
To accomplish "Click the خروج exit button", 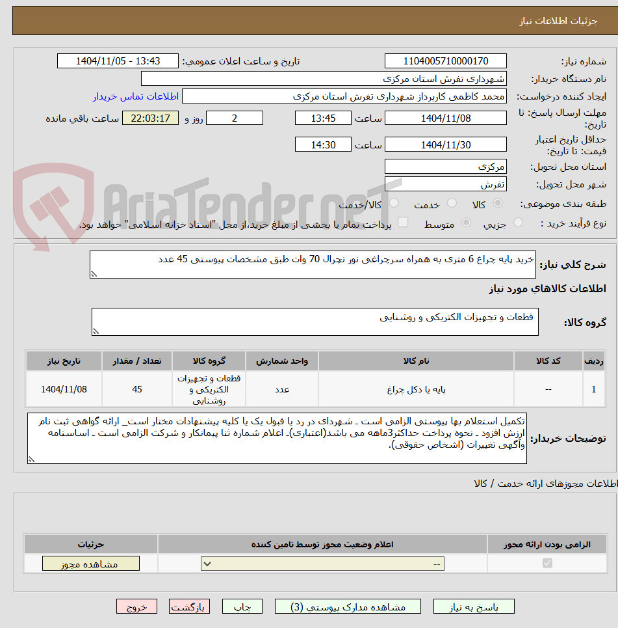I will (137, 607).
